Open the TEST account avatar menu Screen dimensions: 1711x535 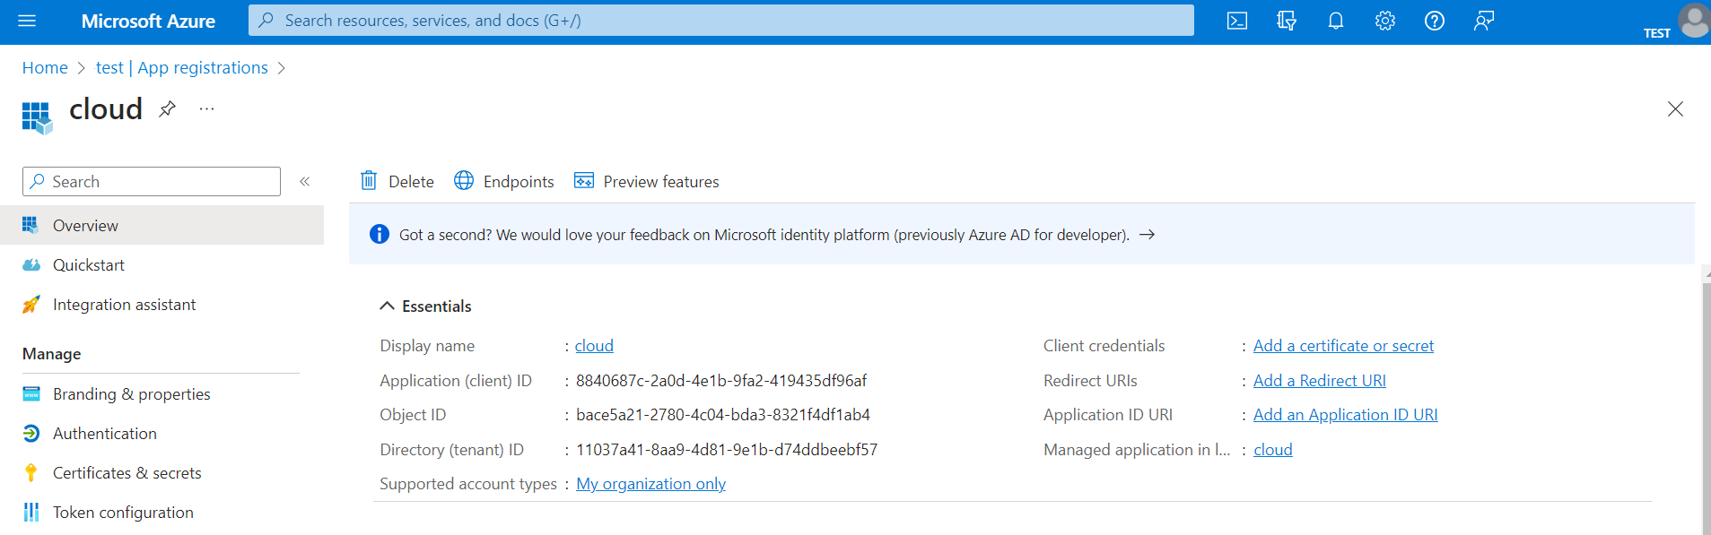[1695, 20]
